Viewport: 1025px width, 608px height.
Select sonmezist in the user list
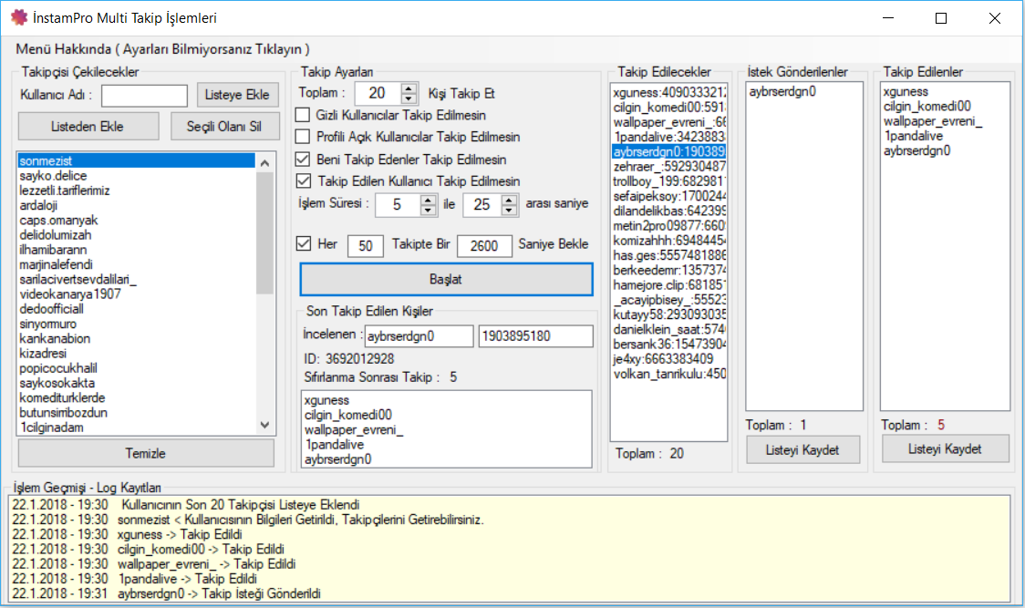pyautogui.click(x=136, y=160)
